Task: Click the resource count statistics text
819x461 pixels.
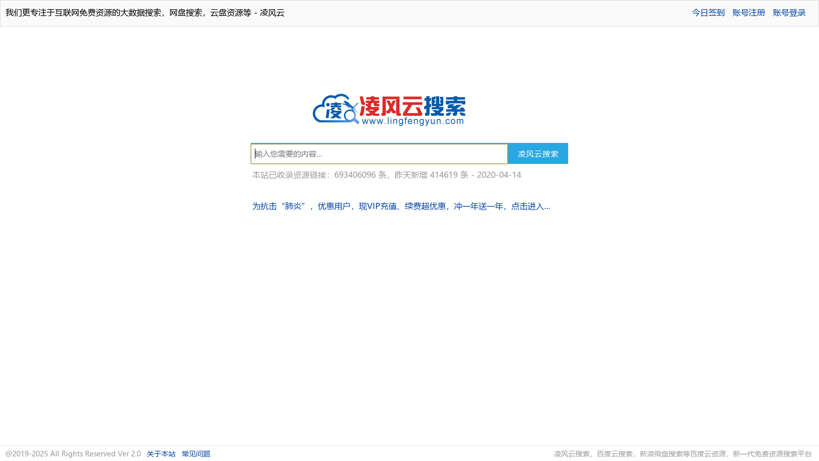Action: point(386,175)
